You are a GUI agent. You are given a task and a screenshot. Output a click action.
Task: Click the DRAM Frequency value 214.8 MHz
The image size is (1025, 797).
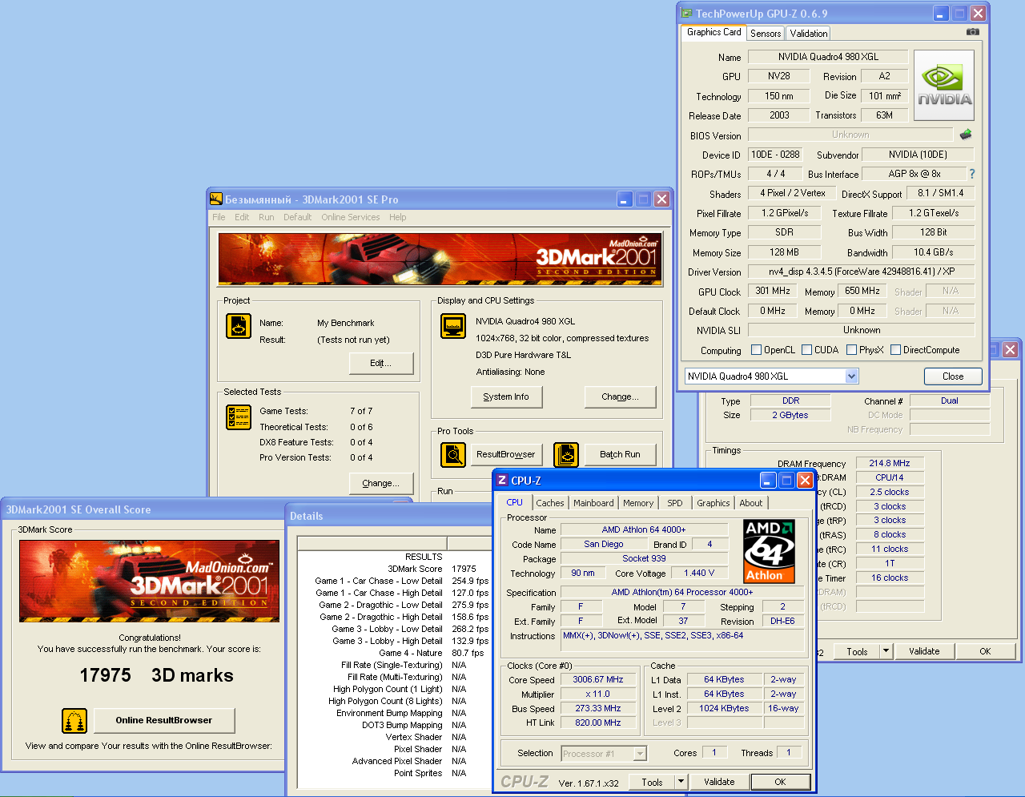[890, 463]
